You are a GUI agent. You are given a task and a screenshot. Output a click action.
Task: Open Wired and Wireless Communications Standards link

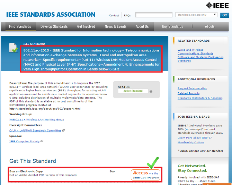(x=195, y=52)
